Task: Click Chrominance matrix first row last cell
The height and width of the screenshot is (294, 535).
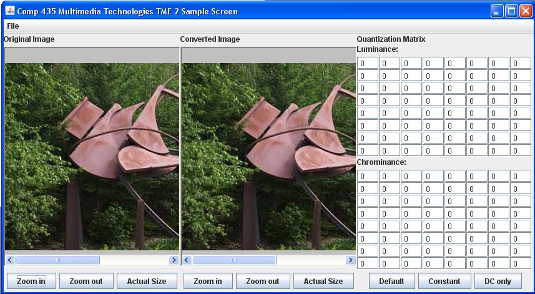Action: pyautogui.click(x=521, y=176)
